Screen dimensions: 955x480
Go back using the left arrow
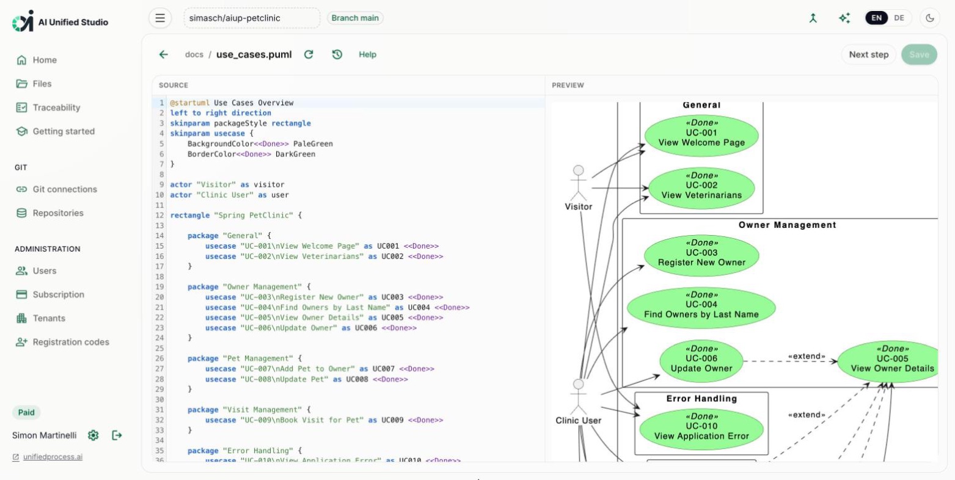(163, 54)
